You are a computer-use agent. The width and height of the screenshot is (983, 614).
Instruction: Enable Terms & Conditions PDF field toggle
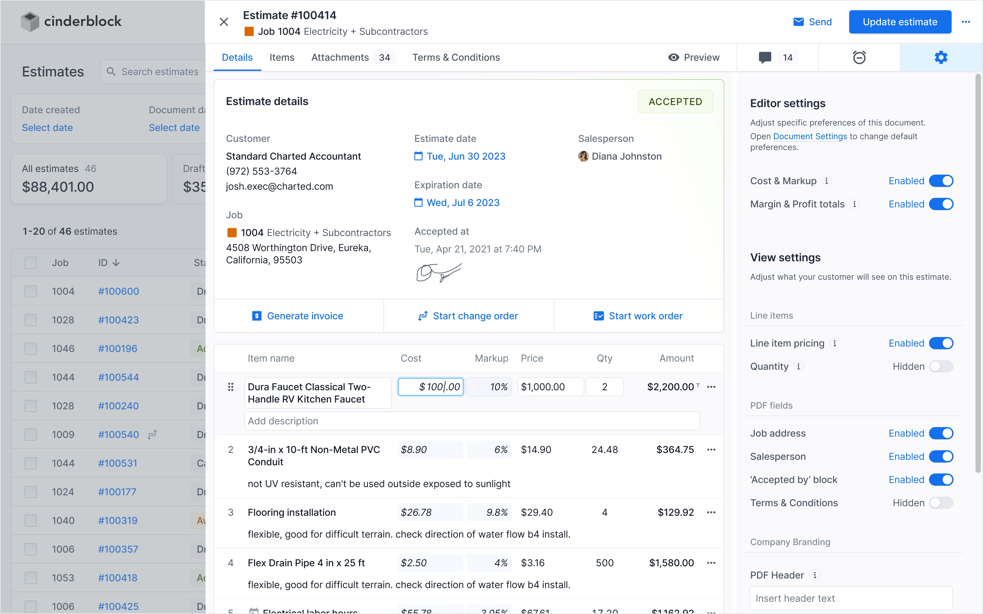pyautogui.click(x=941, y=503)
